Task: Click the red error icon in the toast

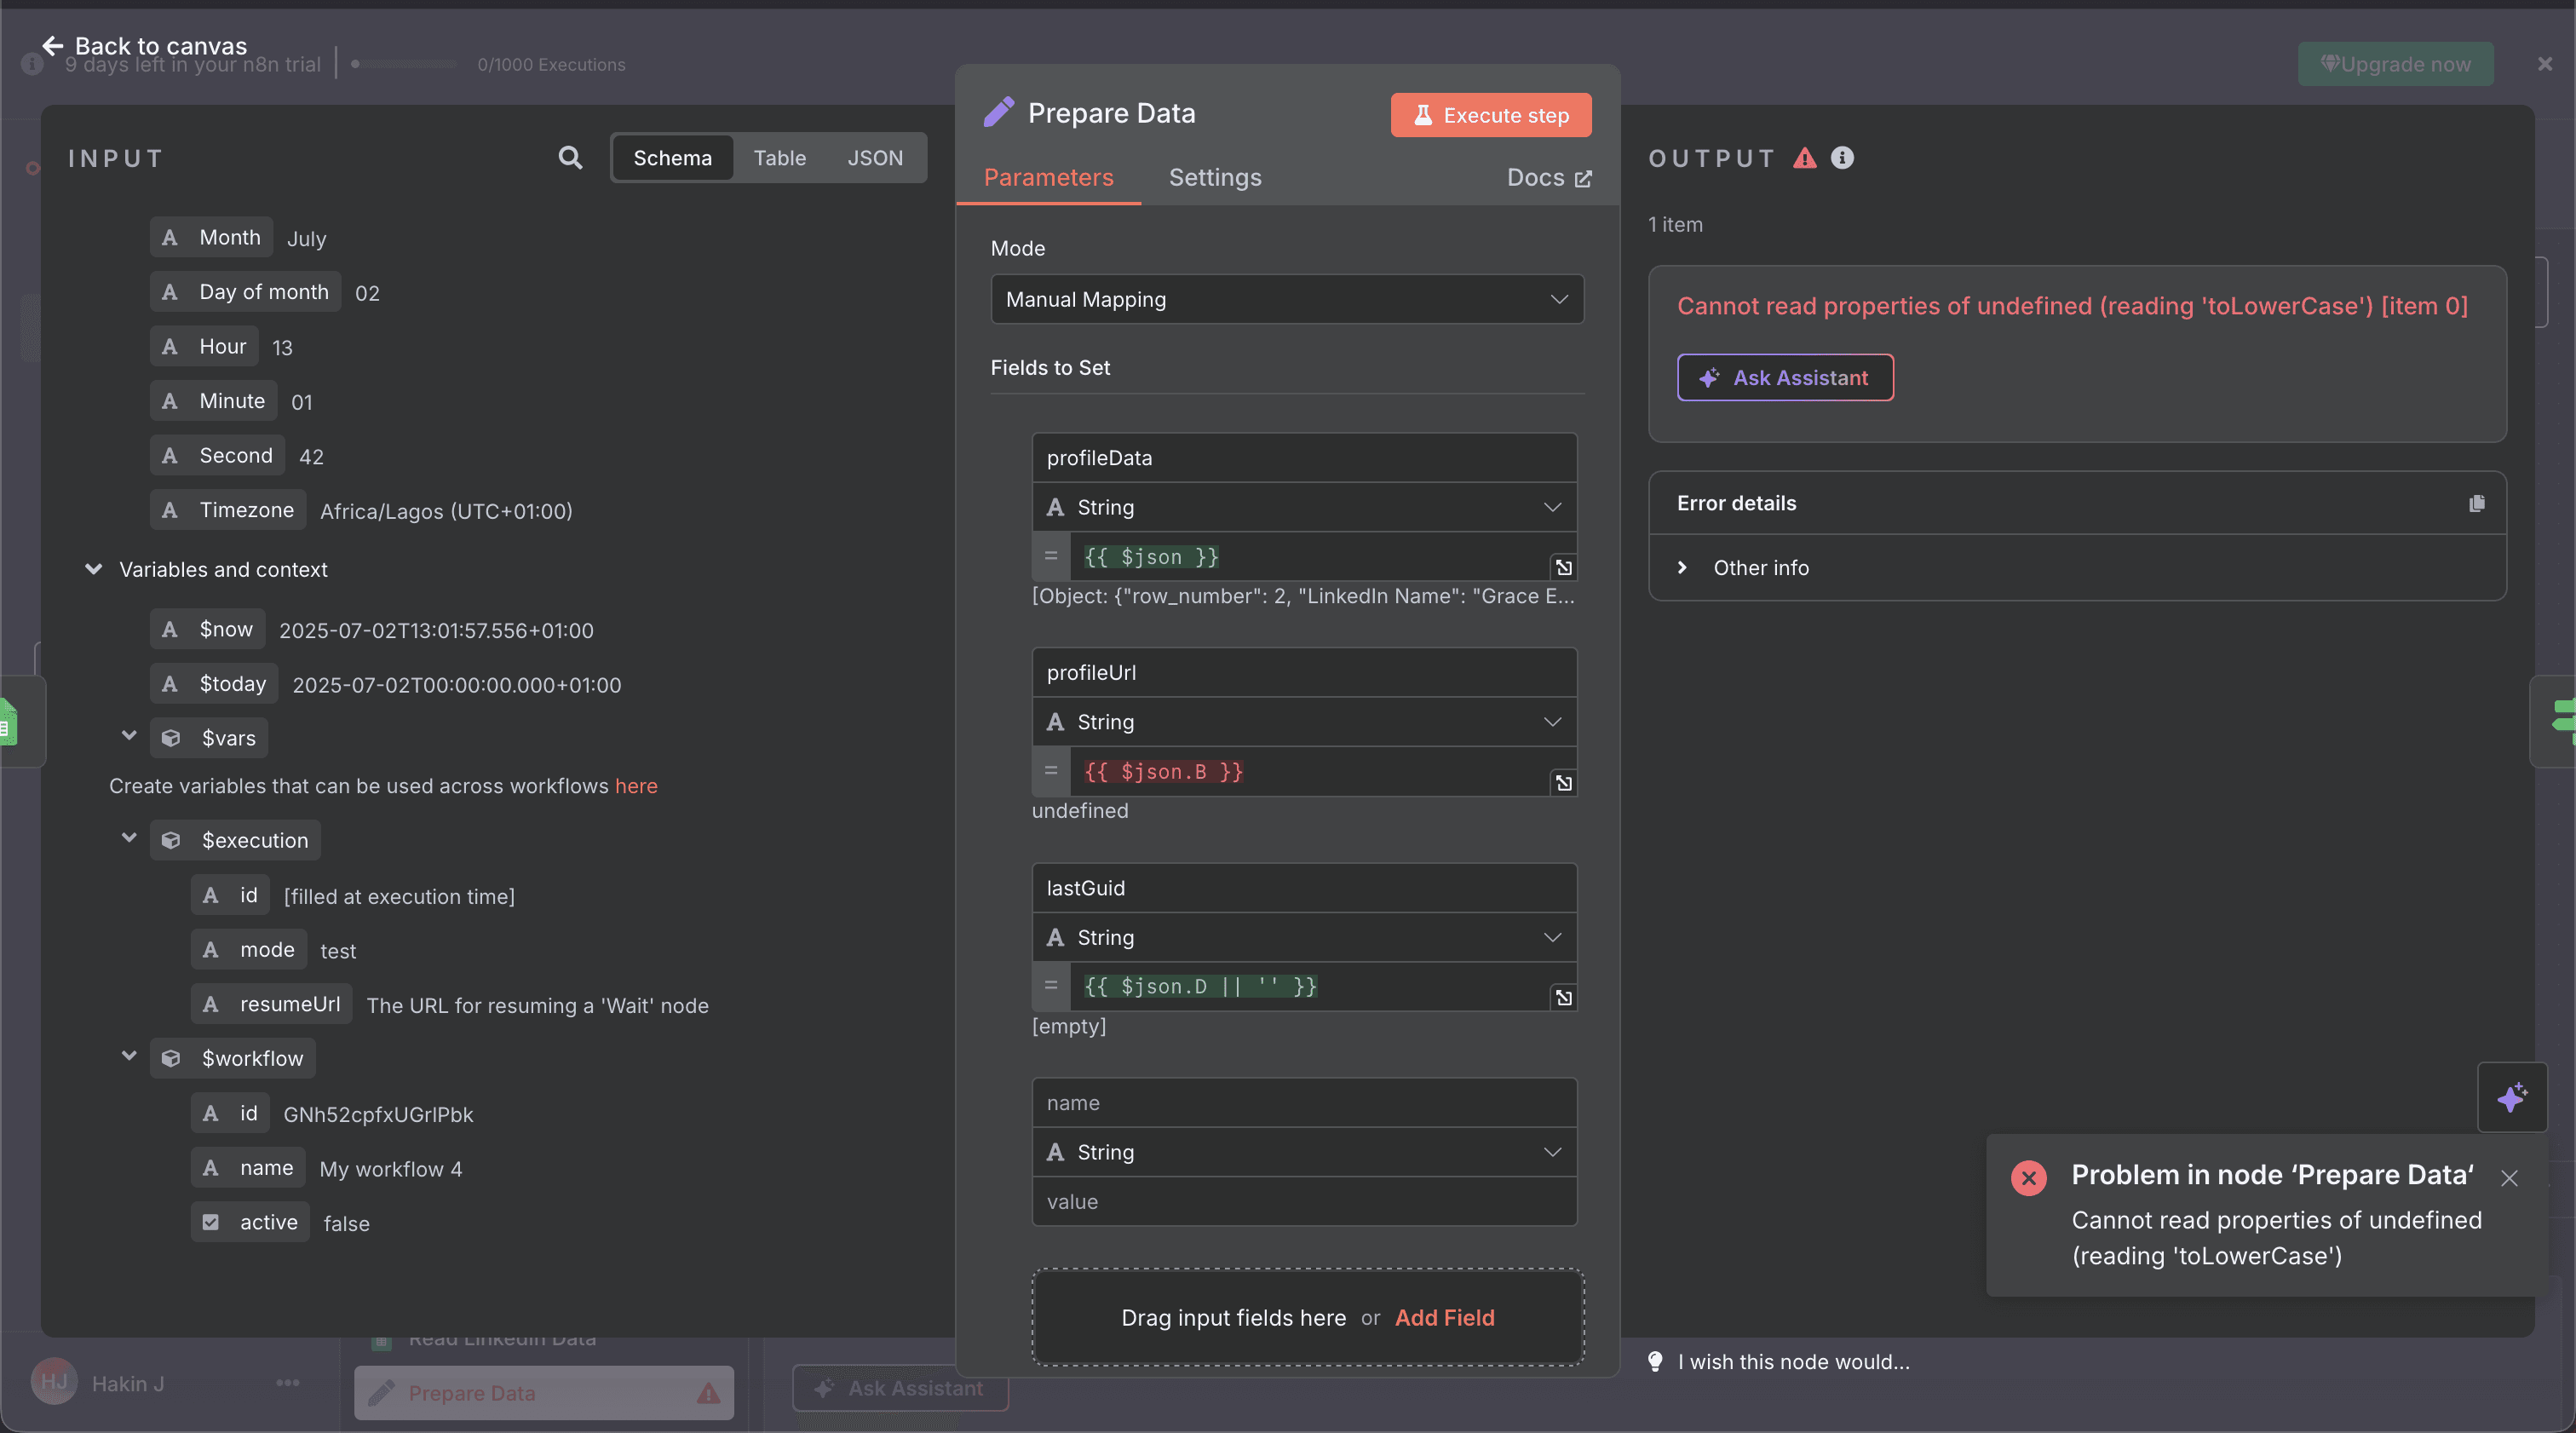Action: click(x=2028, y=1177)
